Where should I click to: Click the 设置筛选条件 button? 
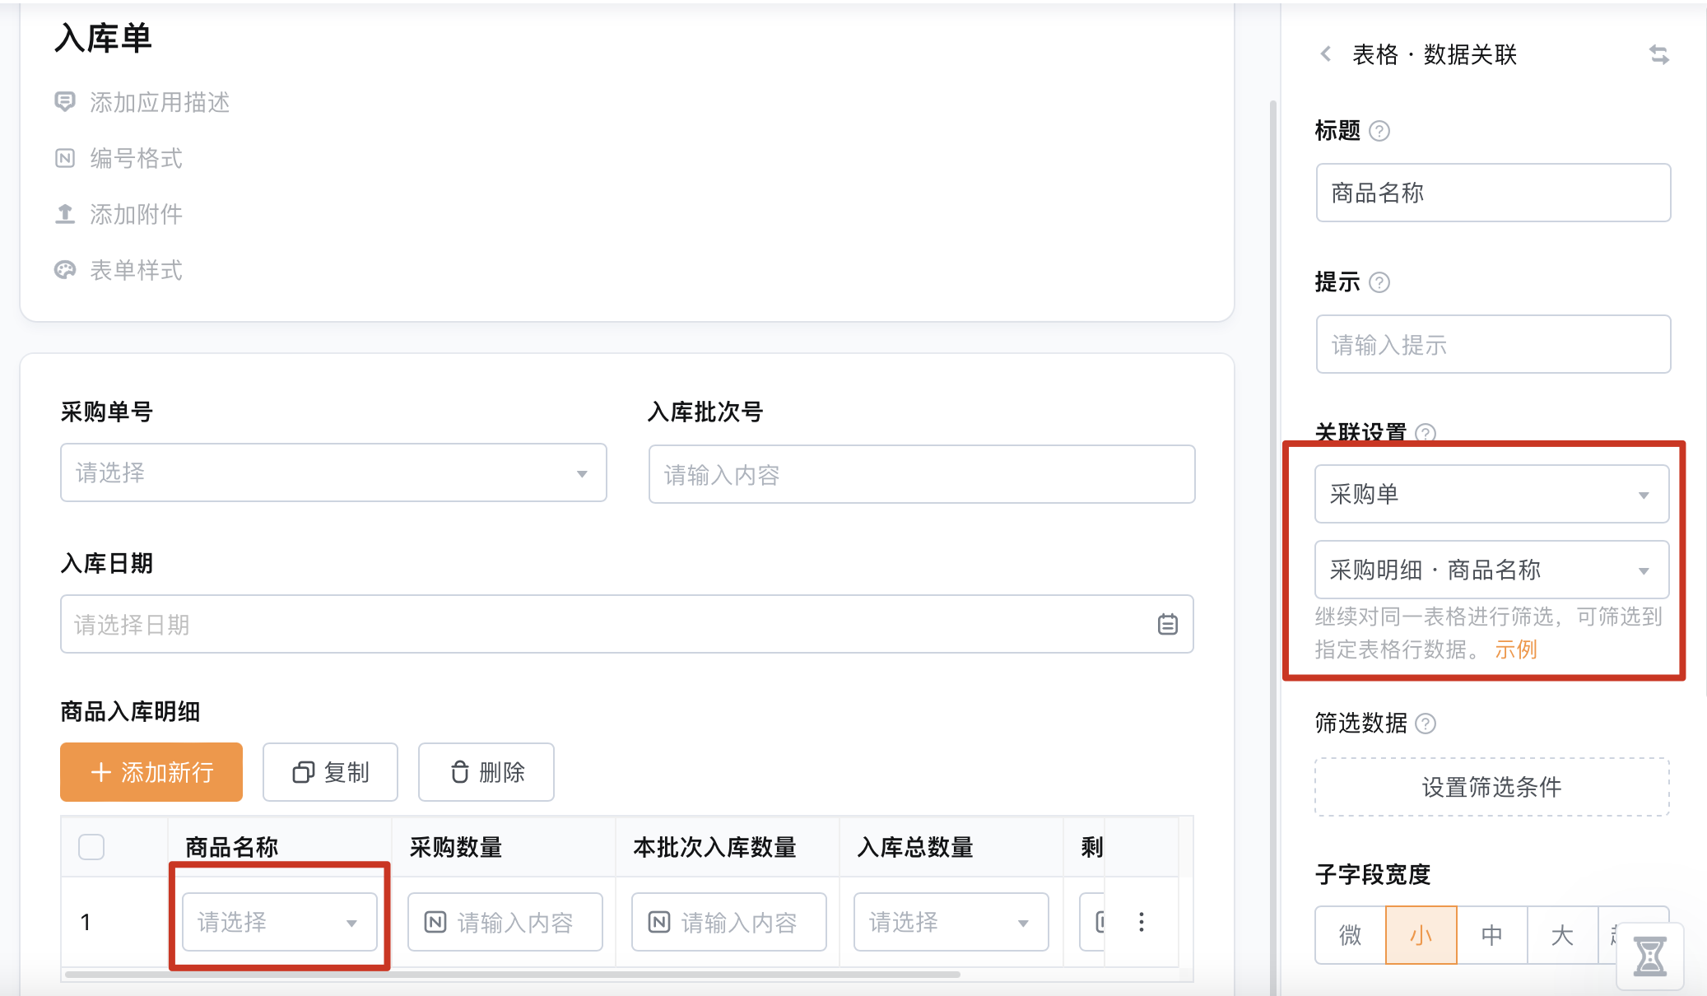click(x=1492, y=787)
